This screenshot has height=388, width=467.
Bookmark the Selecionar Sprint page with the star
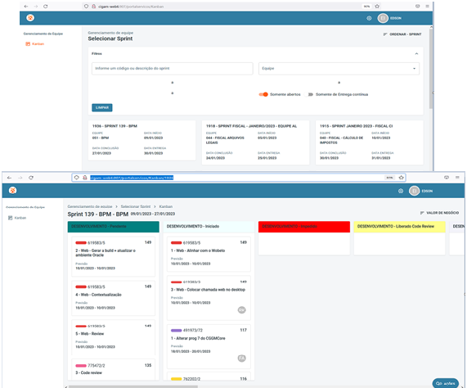coord(377,7)
